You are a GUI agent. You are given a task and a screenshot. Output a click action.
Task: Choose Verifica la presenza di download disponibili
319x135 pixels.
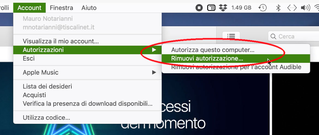(x=88, y=104)
